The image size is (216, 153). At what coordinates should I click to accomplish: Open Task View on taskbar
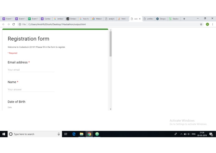pos(66,134)
